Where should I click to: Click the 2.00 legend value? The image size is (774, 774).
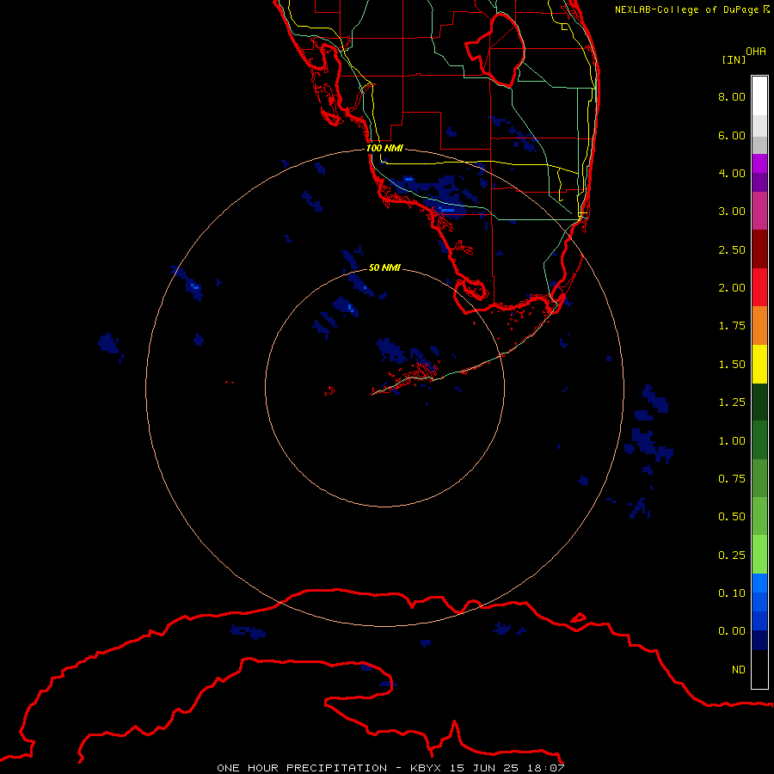(732, 288)
